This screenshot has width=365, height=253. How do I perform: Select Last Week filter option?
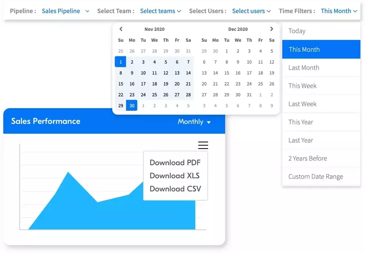pos(321,104)
